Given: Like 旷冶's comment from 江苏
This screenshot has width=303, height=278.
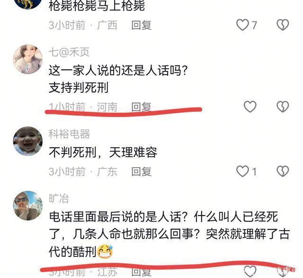Looking at the screenshot, I should (x=250, y=272).
